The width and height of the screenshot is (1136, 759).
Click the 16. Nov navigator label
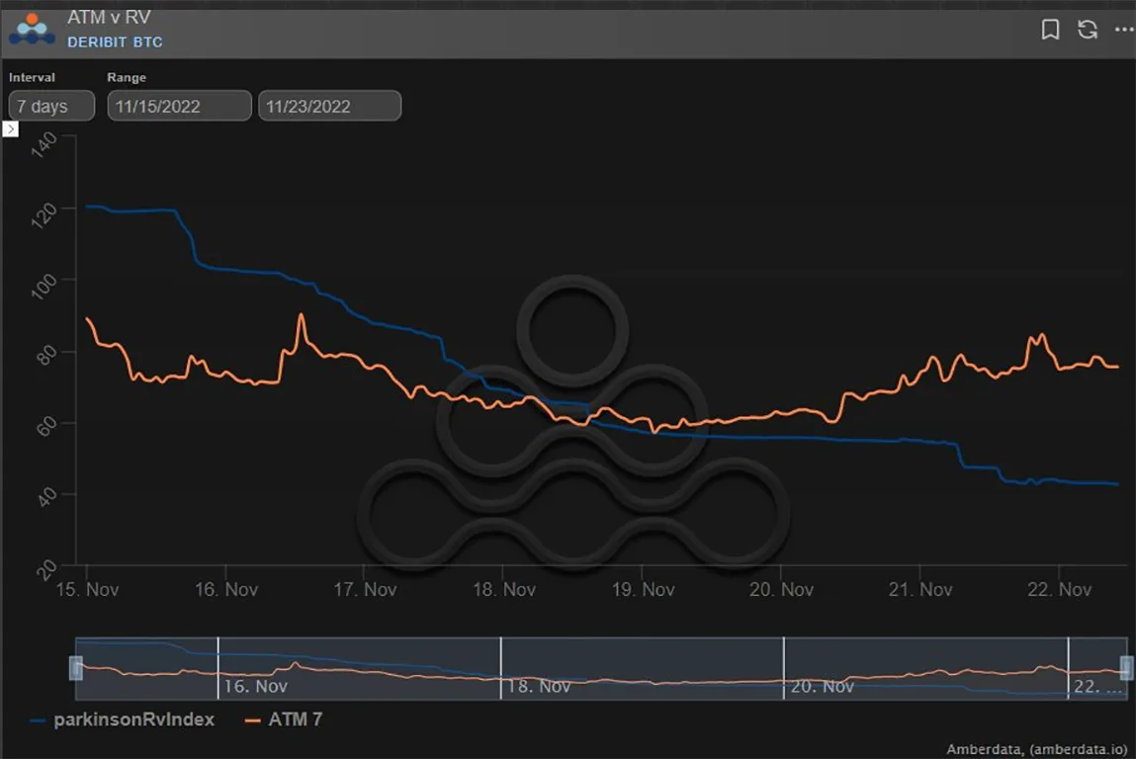(255, 686)
